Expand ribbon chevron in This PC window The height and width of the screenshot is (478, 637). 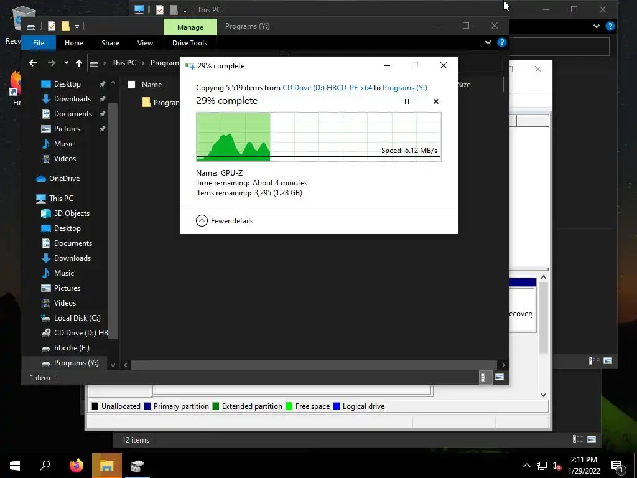[x=597, y=26]
